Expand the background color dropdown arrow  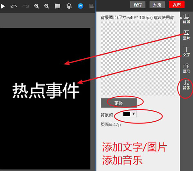[133, 114]
